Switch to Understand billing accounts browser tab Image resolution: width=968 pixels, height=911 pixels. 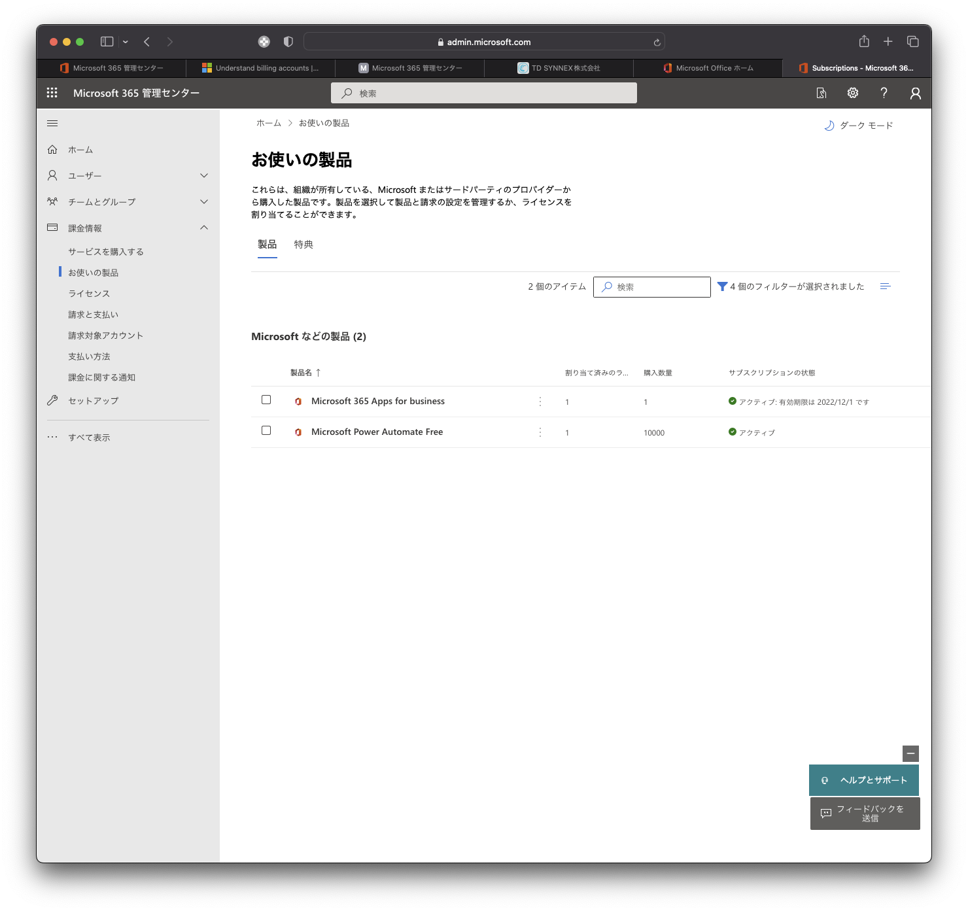pos(261,68)
